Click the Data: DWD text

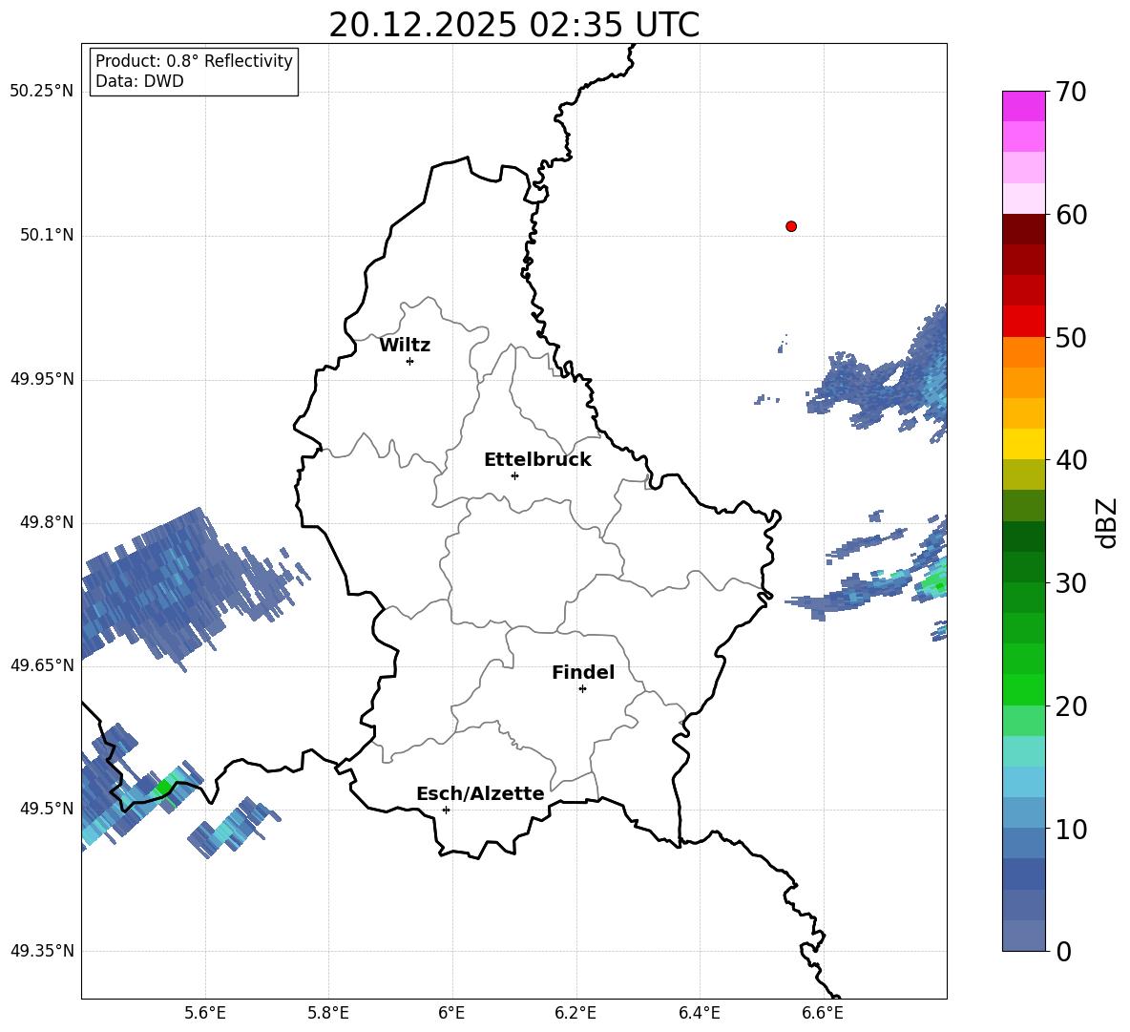click(139, 81)
